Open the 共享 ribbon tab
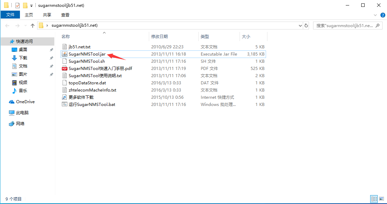The height and width of the screenshot is (204, 387). click(47, 15)
